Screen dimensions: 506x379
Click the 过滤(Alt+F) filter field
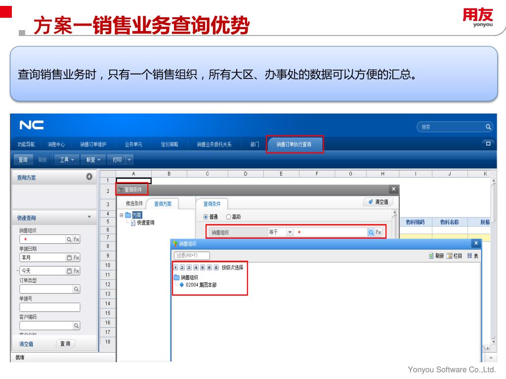click(192, 256)
